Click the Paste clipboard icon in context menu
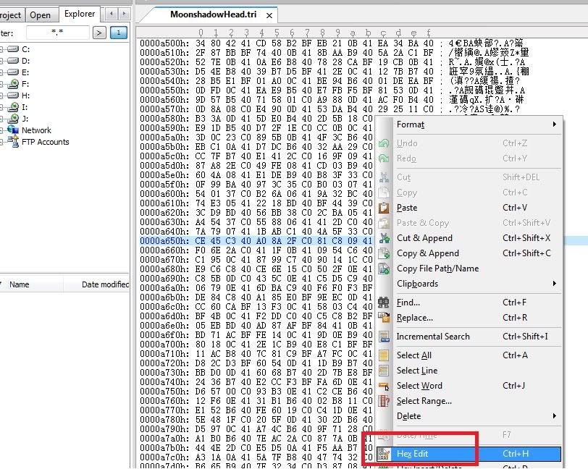 385,208
